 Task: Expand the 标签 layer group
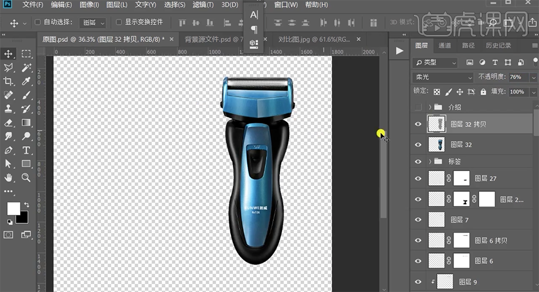coord(430,161)
